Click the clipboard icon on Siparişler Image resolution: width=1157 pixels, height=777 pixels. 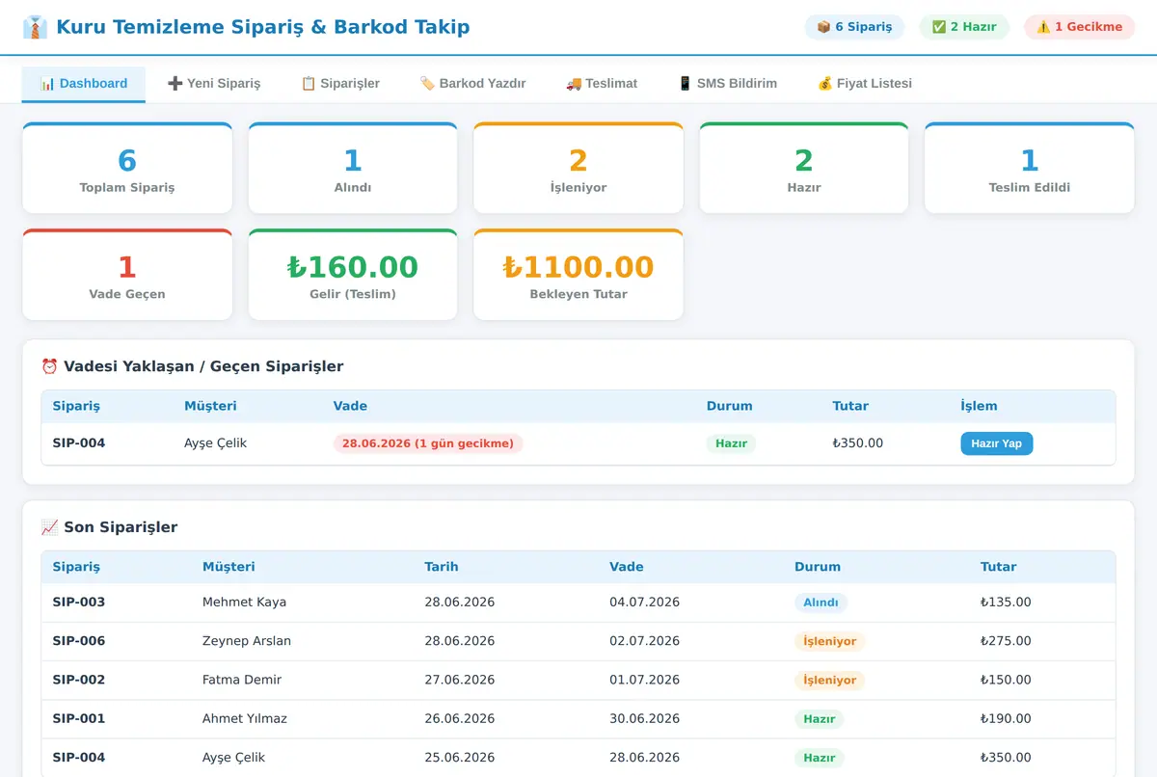click(x=309, y=84)
